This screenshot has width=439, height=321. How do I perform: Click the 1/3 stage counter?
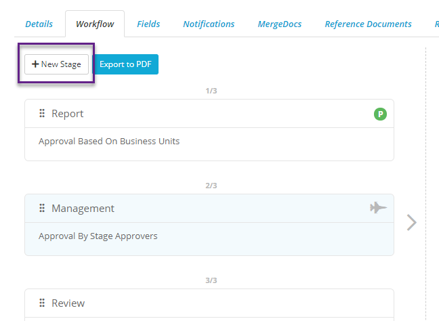[211, 91]
